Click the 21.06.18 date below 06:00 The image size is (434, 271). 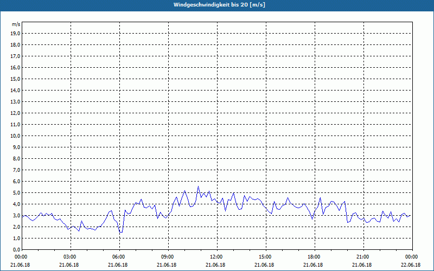pos(118,264)
